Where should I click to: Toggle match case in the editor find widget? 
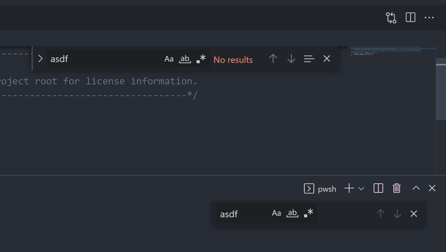[169, 58]
